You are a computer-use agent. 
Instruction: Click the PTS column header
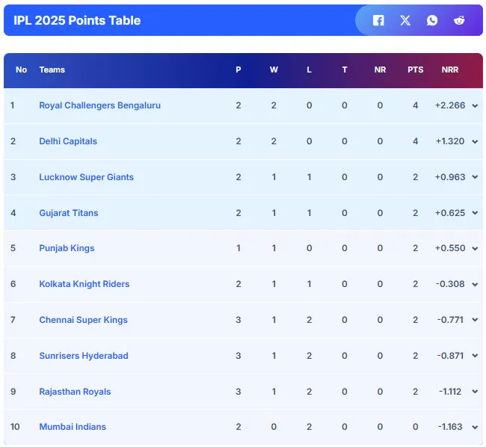tap(416, 70)
